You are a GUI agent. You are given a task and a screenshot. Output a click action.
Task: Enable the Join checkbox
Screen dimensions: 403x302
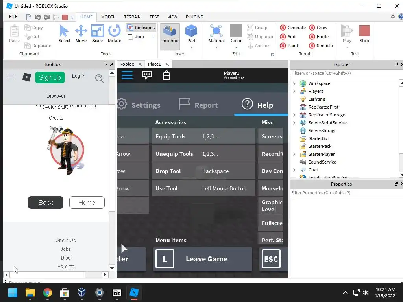pos(130,37)
